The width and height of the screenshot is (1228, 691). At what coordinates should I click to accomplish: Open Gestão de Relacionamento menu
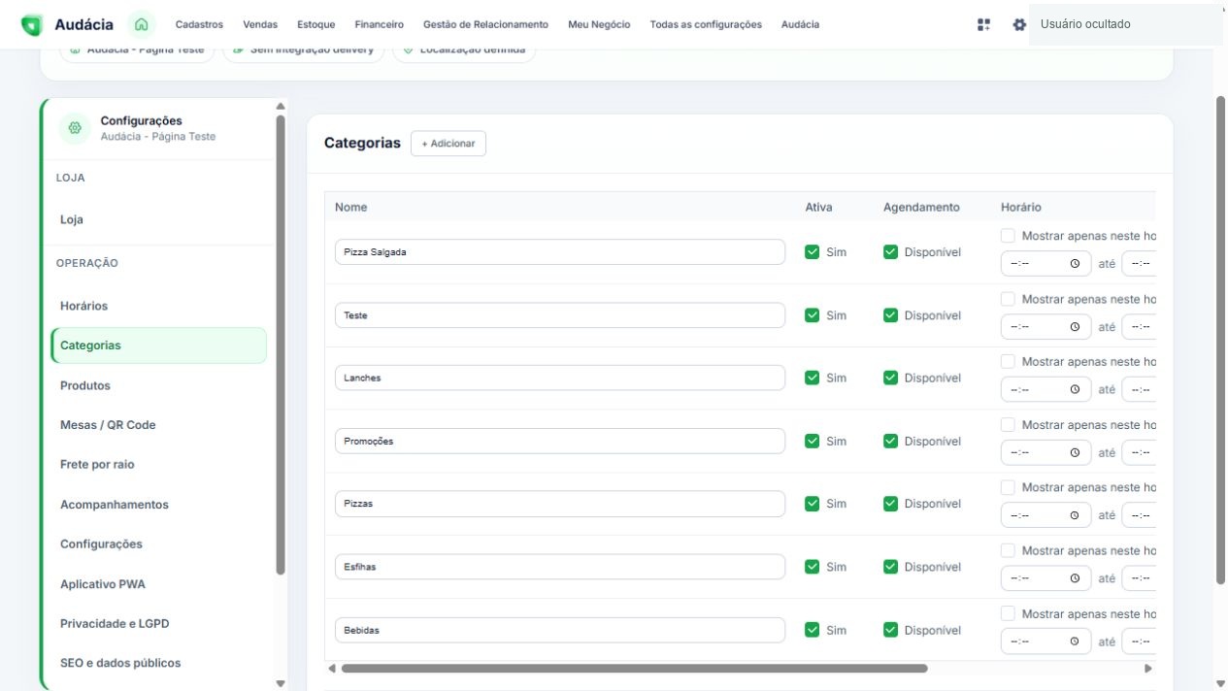tap(485, 24)
